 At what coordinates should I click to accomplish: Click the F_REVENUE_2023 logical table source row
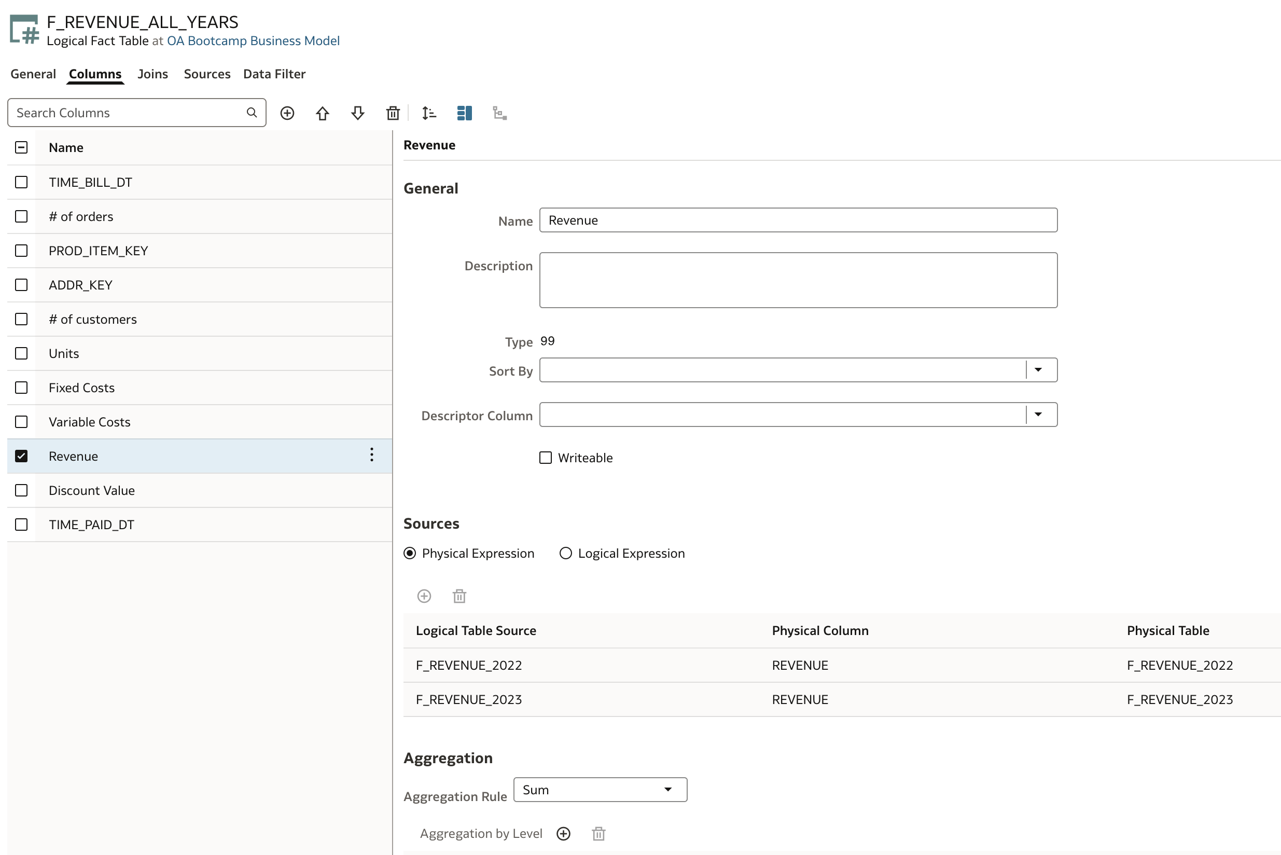[842, 699]
